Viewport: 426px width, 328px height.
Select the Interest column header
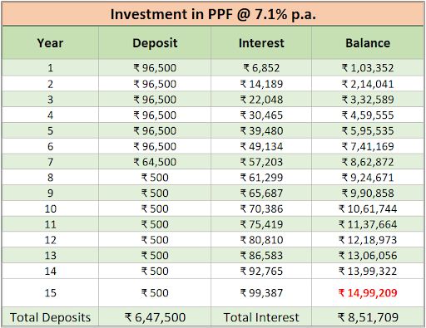point(261,43)
